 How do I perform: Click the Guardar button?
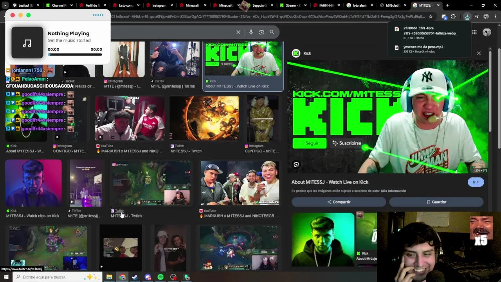(x=436, y=202)
